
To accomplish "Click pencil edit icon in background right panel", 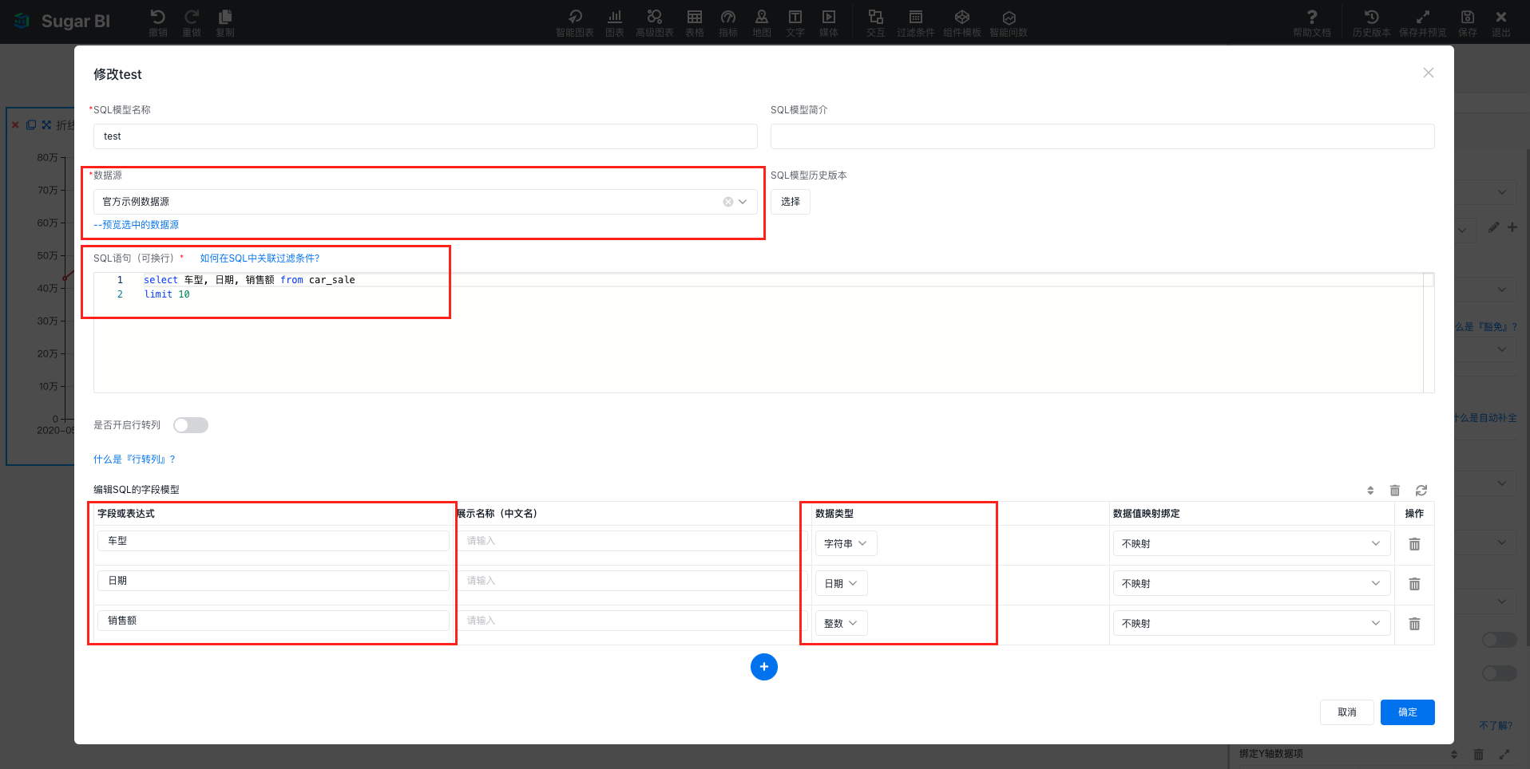I will [x=1493, y=227].
